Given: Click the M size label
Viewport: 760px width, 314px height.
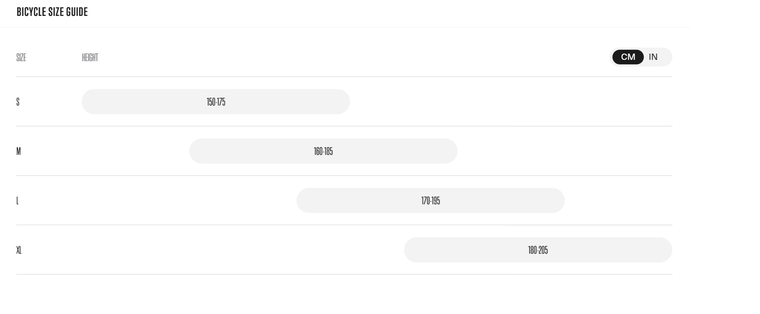Looking at the screenshot, I should coord(18,151).
